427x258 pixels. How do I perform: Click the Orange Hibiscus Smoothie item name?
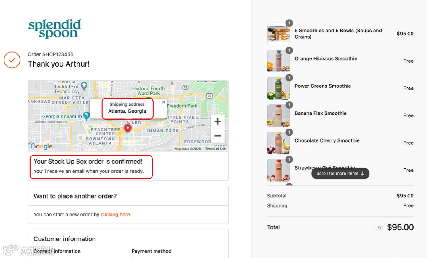[x=326, y=58]
